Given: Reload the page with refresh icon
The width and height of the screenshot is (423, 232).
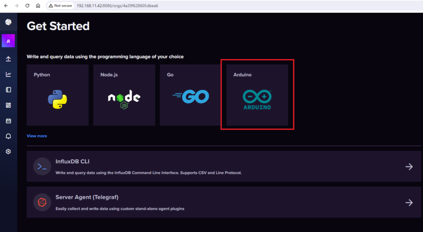Looking at the screenshot, I should 27,6.
